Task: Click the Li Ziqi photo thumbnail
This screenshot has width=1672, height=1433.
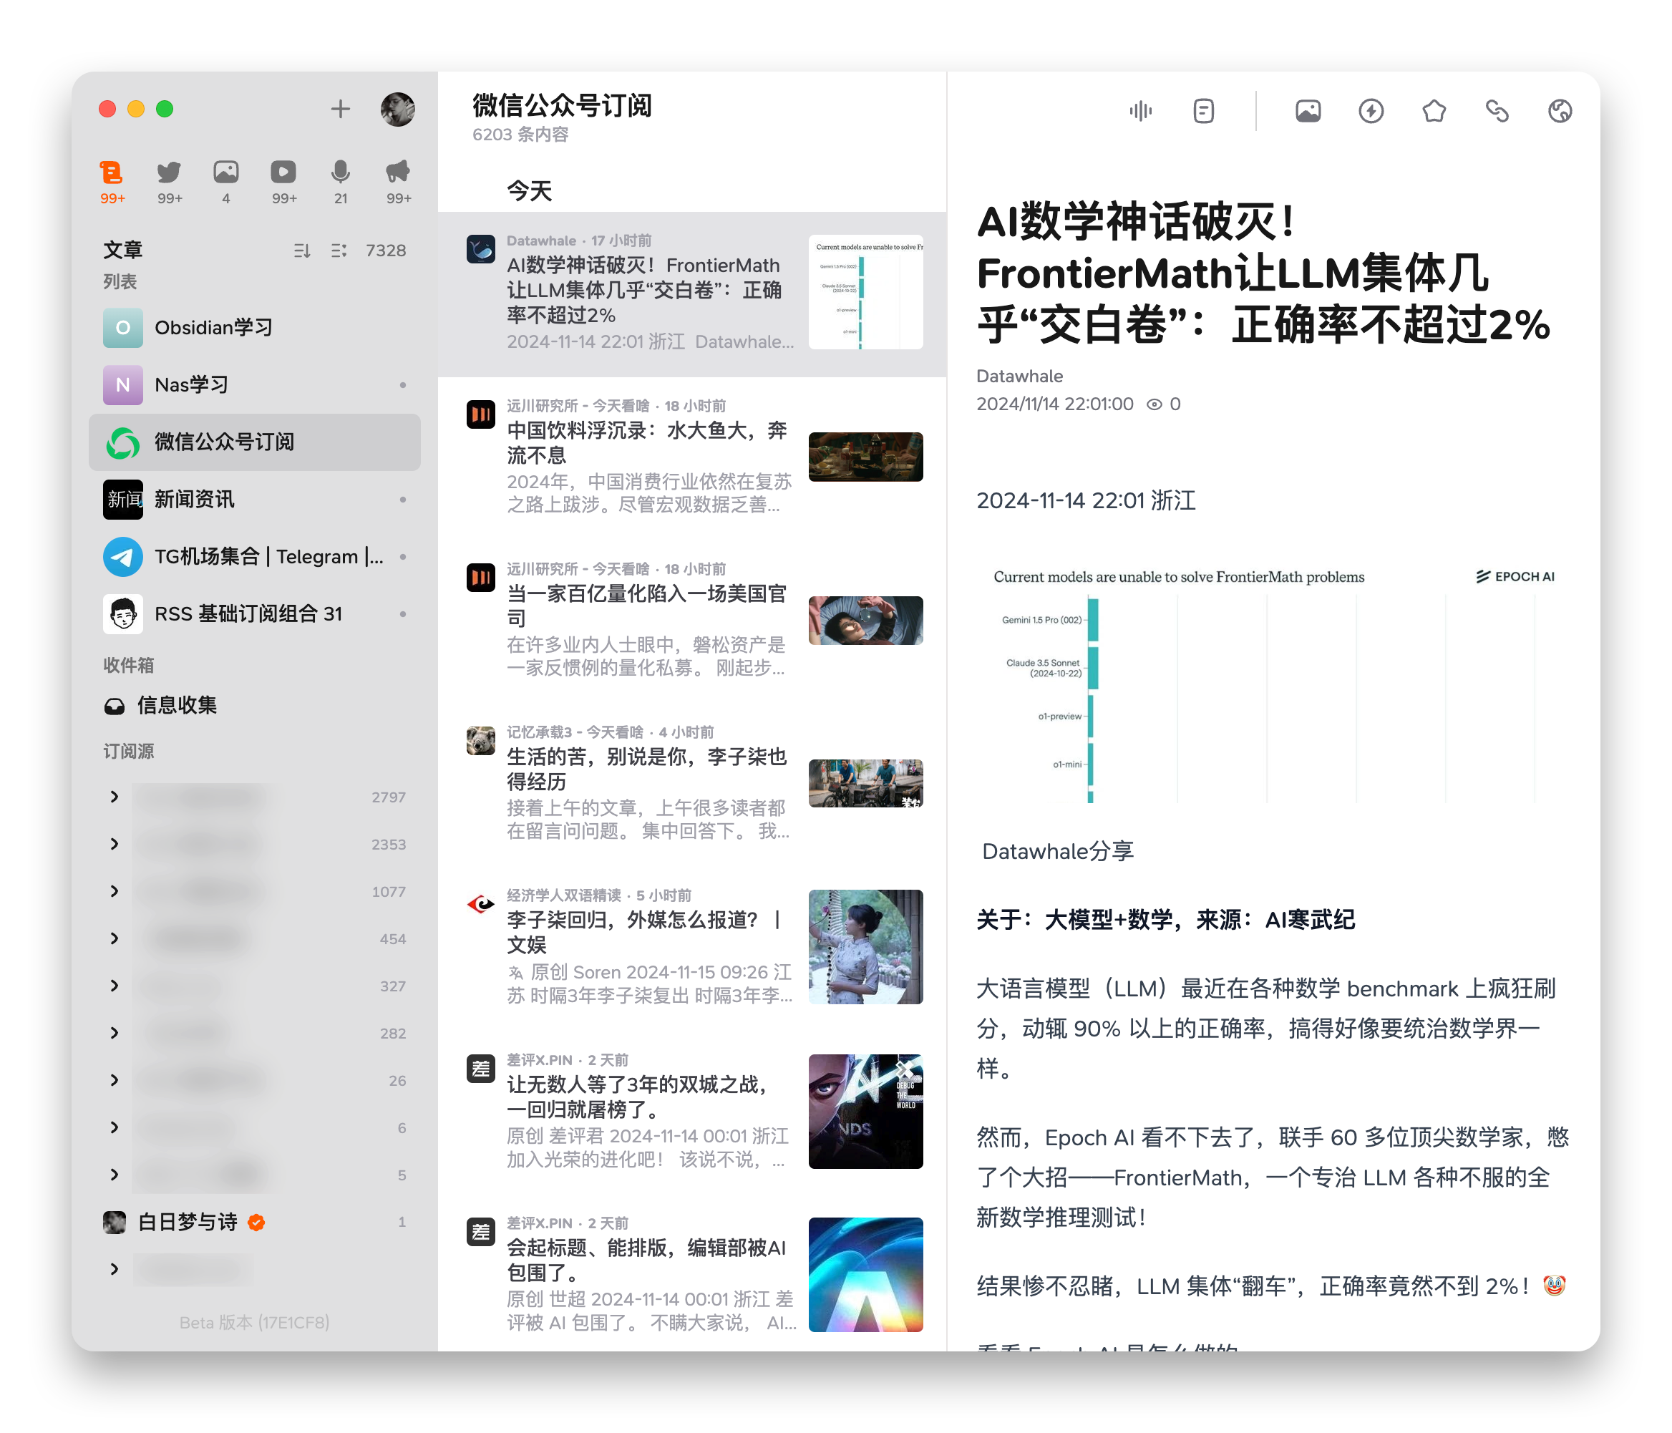Action: click(866, 947)
